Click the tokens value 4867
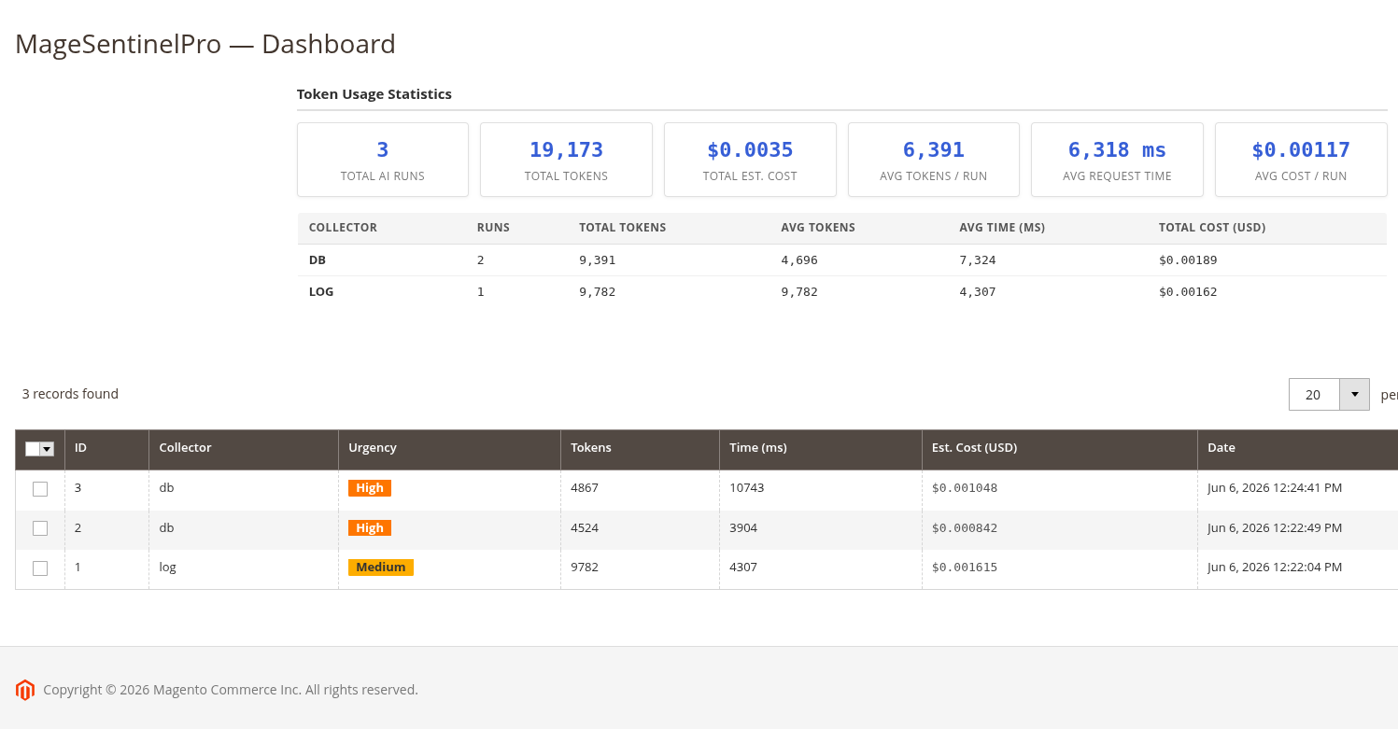 [x=585, y=488]
